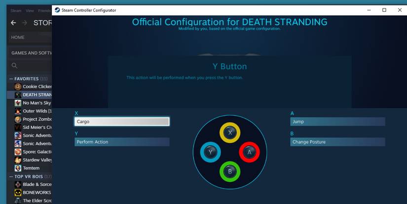Open the View menu
The width and height of the screenshot is (407, 204).
pyautogui.click(x=30, y=11)
